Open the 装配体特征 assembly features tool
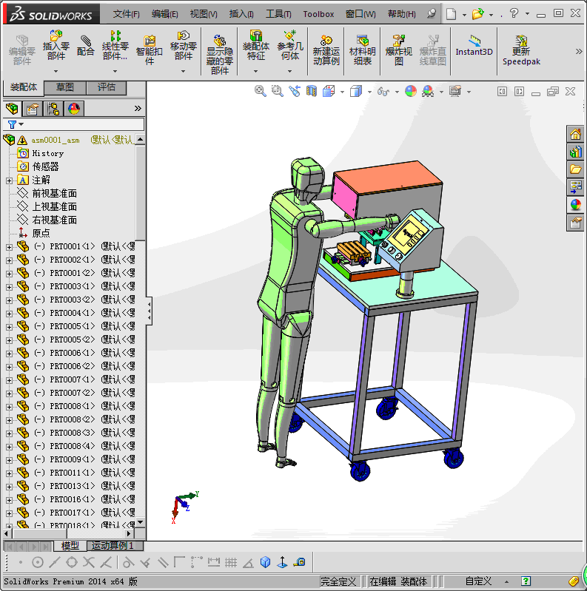Screen dimensions: 587x591 256,46
